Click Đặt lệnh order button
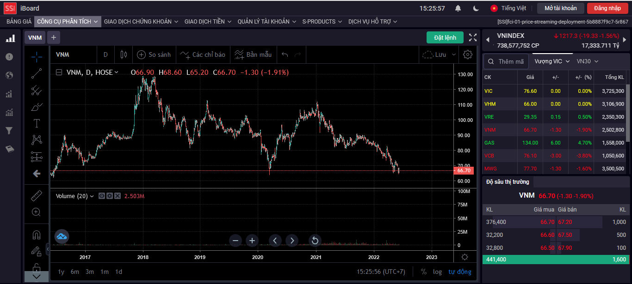The width and height of the screenshot is (632, 284). tap(445, 38)
